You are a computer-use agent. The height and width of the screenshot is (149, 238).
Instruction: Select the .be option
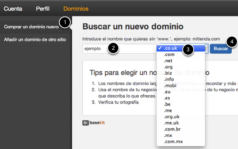180,104
